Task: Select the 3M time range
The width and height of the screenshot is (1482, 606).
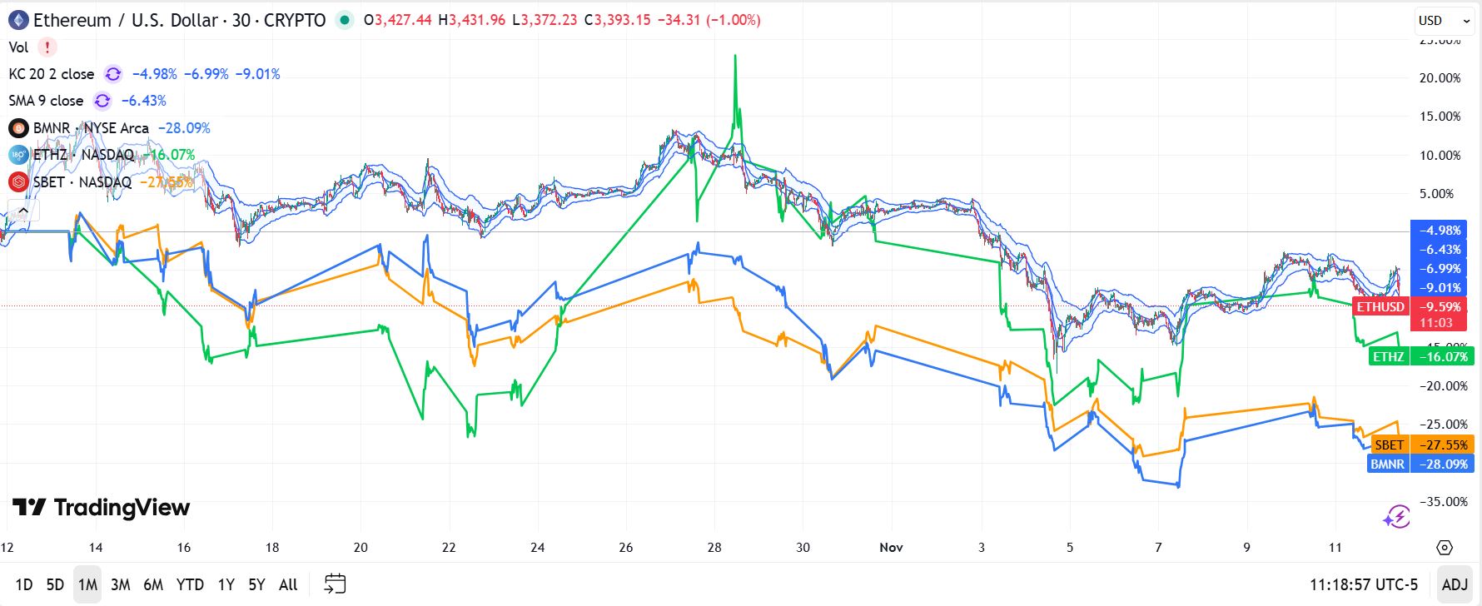Action: coord(120,584)
